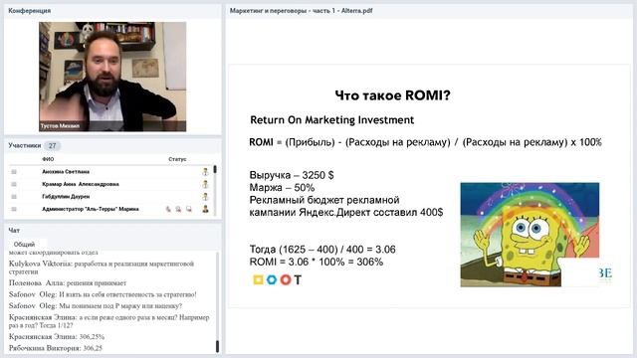Click the webcam status icon for Администратор Марина
This screenshot has width=637, height=358.
pyautogui.click(x=178, y=209)
